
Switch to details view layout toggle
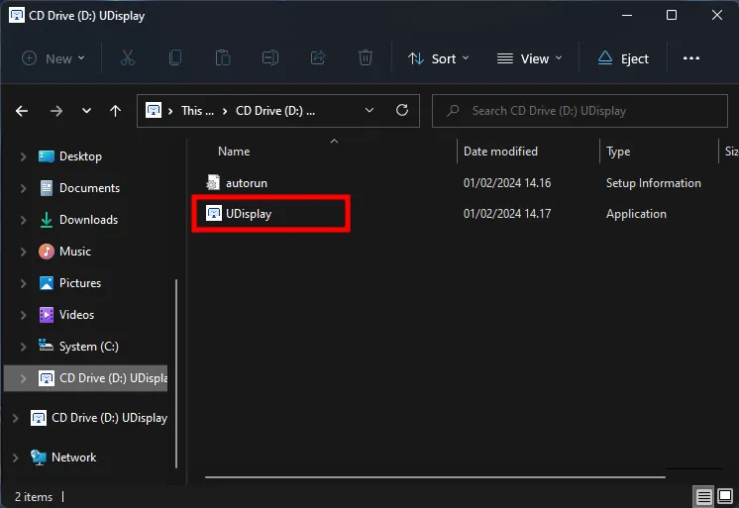(x=703, y=496)
